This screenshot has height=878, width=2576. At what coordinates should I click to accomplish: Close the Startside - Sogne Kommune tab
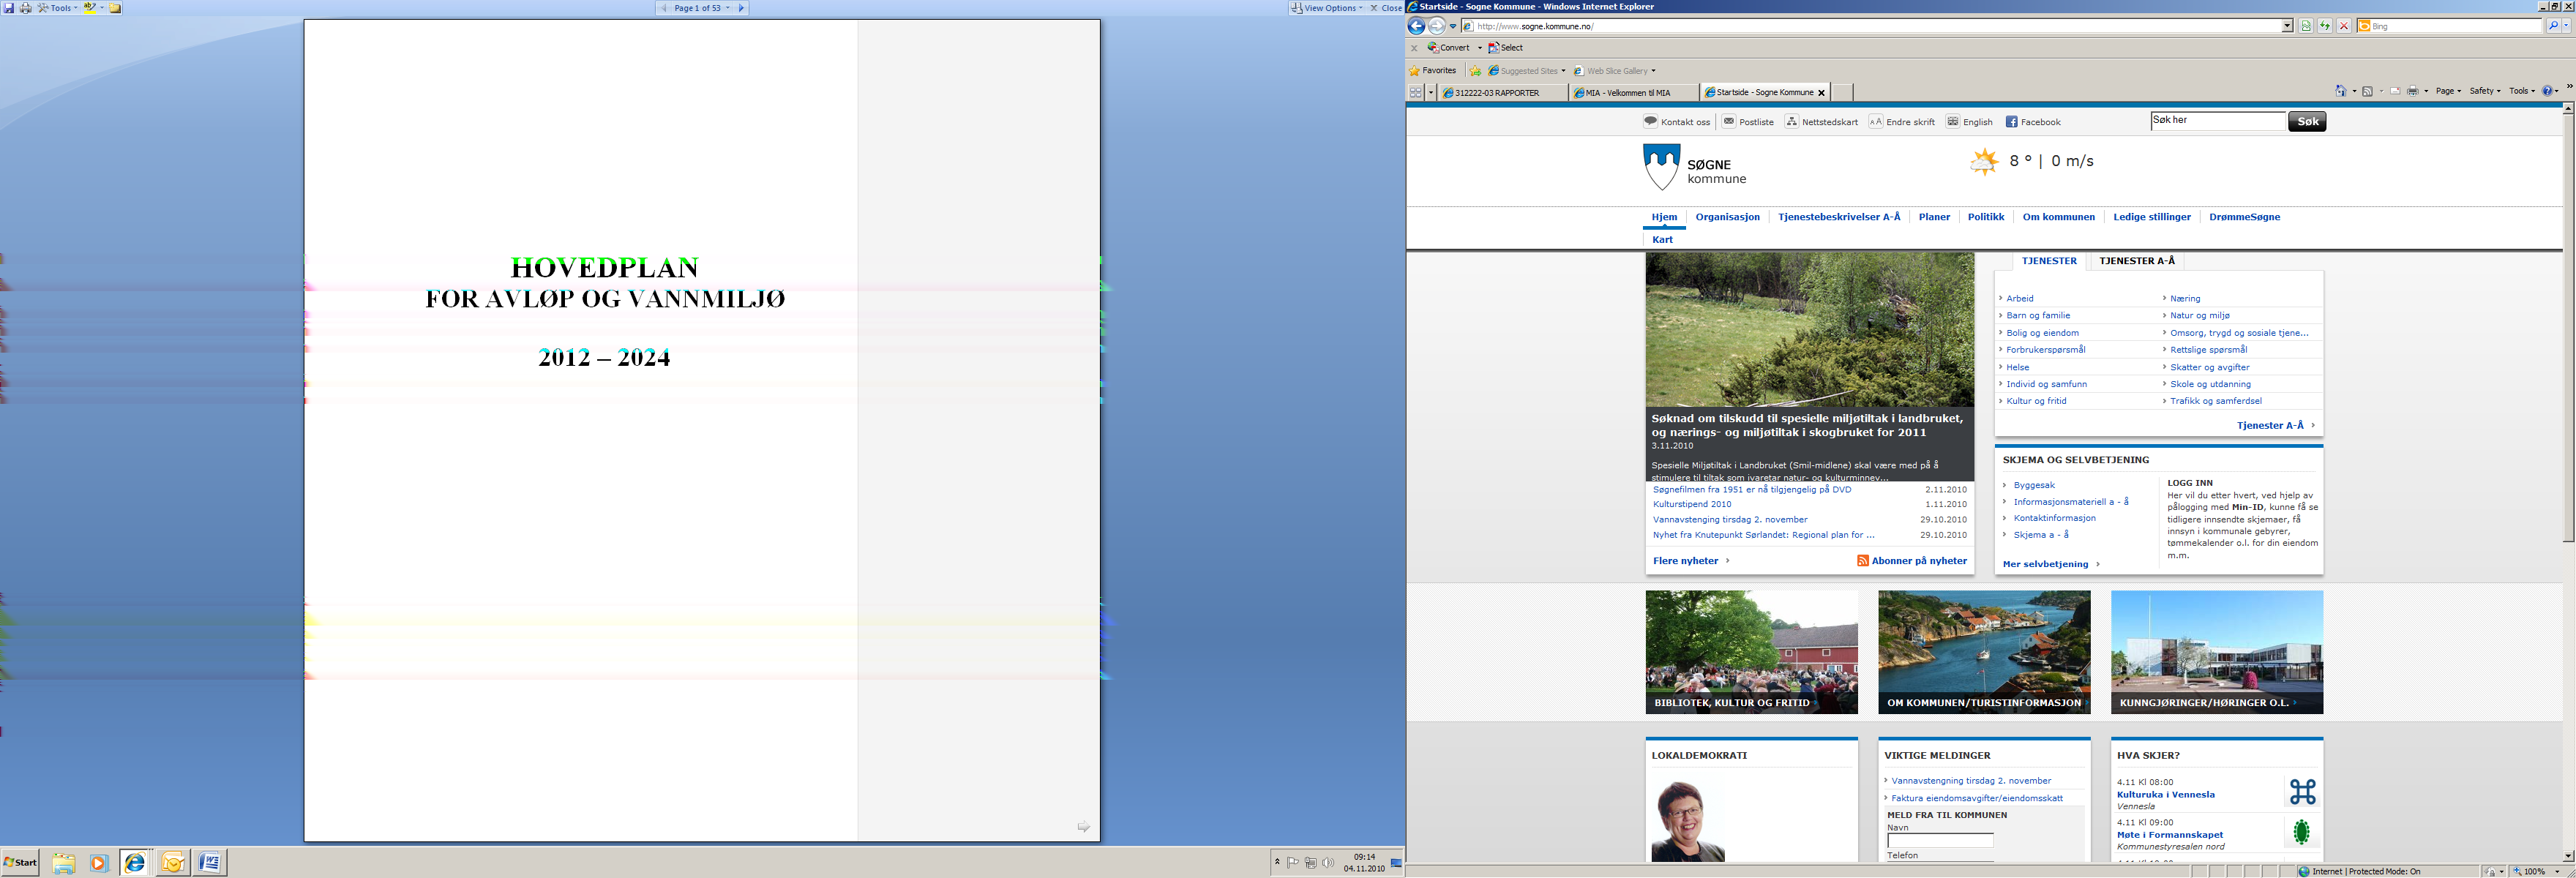1821,92
